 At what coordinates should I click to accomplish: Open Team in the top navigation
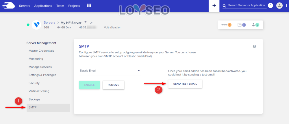(x=60, y=6)
